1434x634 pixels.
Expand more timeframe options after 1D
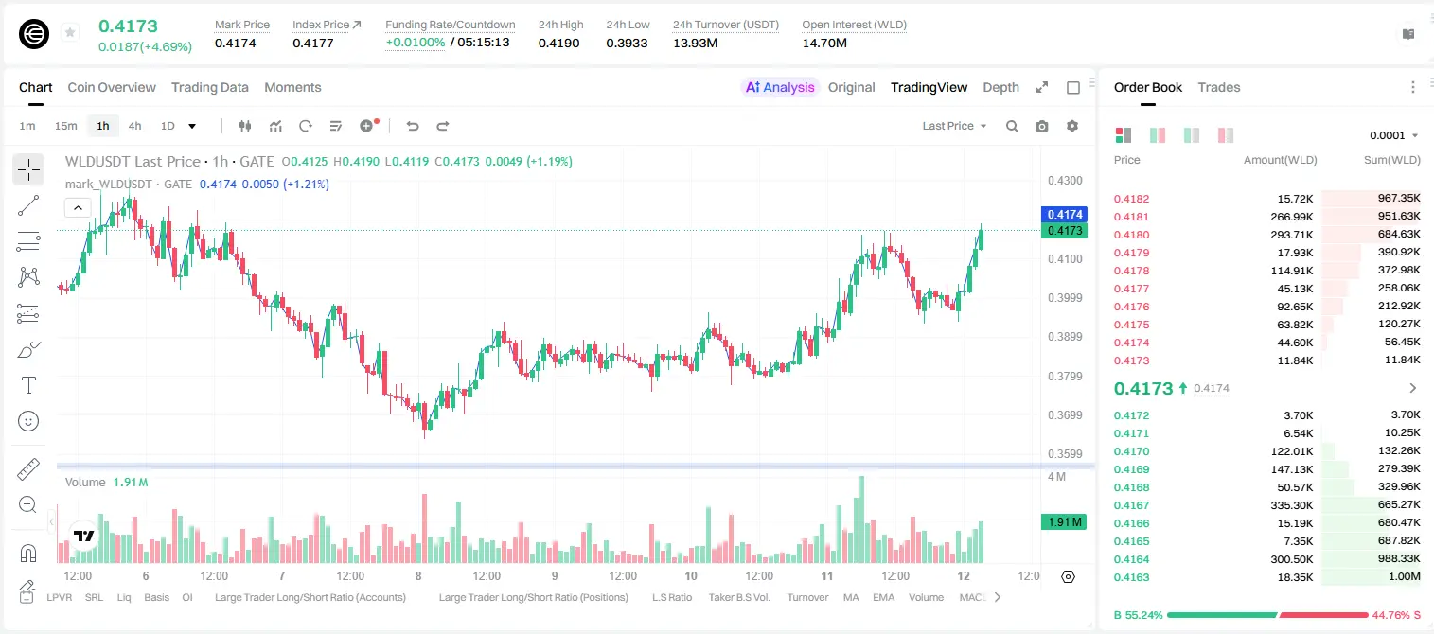192,126
